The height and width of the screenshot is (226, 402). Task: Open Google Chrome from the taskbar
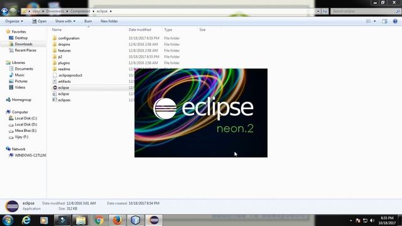pos(99,220)
